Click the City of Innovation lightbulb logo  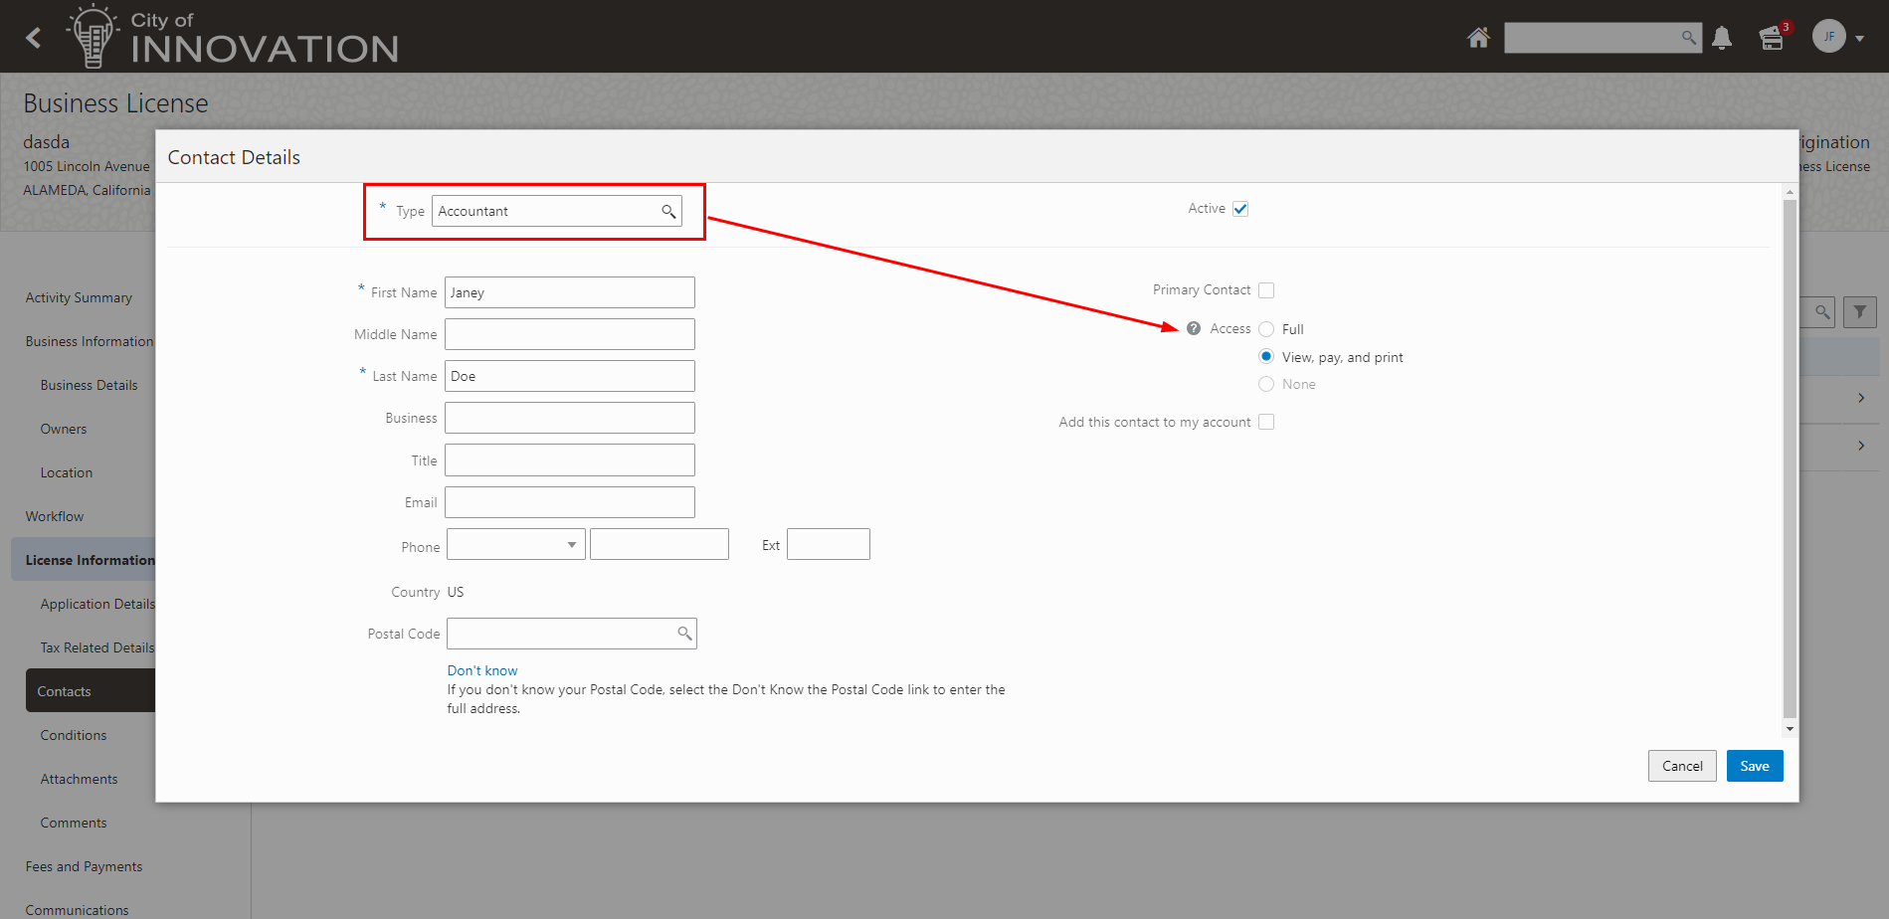coord(93,36)
